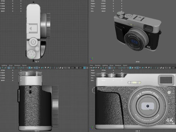Toggle Ambient Occlusion icon in front-view panel toolbar

[x=146, y=68]
